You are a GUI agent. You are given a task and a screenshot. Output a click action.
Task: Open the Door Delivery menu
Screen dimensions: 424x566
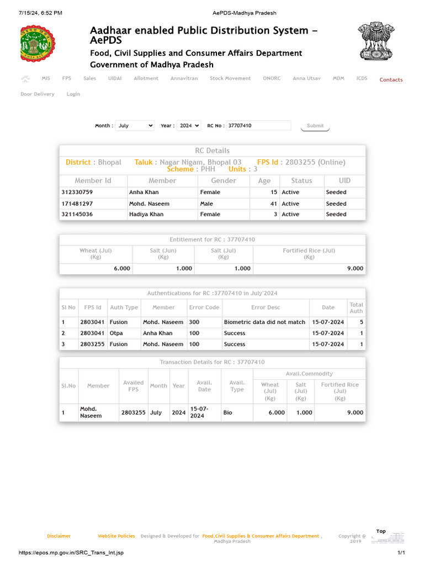point(38,94)
